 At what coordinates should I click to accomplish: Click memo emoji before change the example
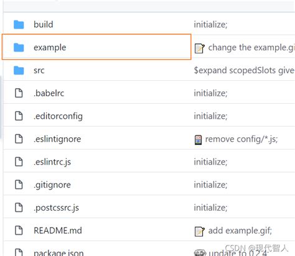200,48
